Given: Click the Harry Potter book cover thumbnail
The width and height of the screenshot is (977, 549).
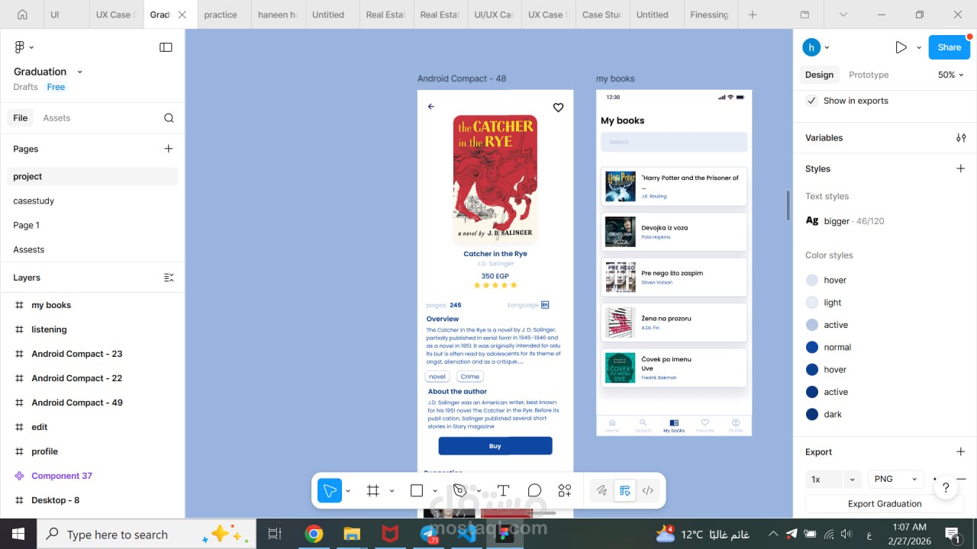Looking at the screenshot, I should pyautogui.click(x=621, y=187).
